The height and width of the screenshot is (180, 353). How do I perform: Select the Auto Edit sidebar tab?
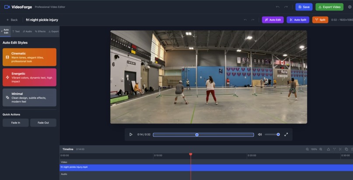5,31
